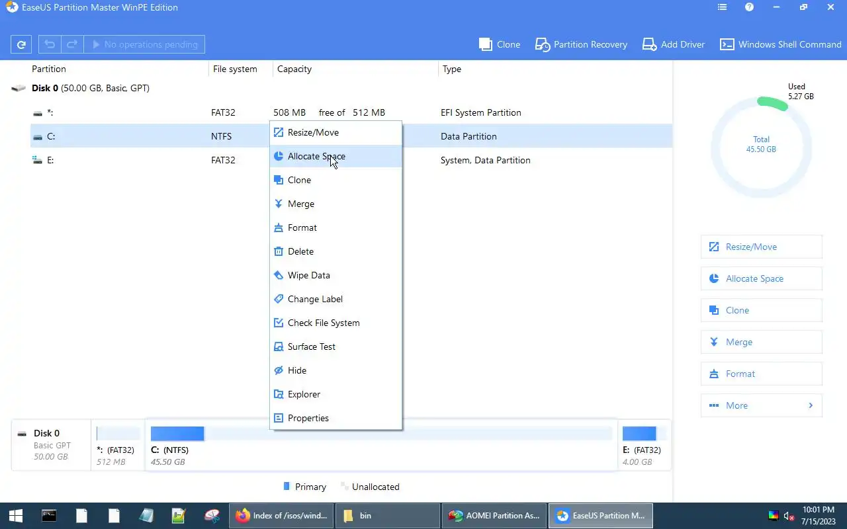This screenshot has width=847, height=529.
Task: Select C: (NTFS) block in disk map
Action: (x=381, y=446)
